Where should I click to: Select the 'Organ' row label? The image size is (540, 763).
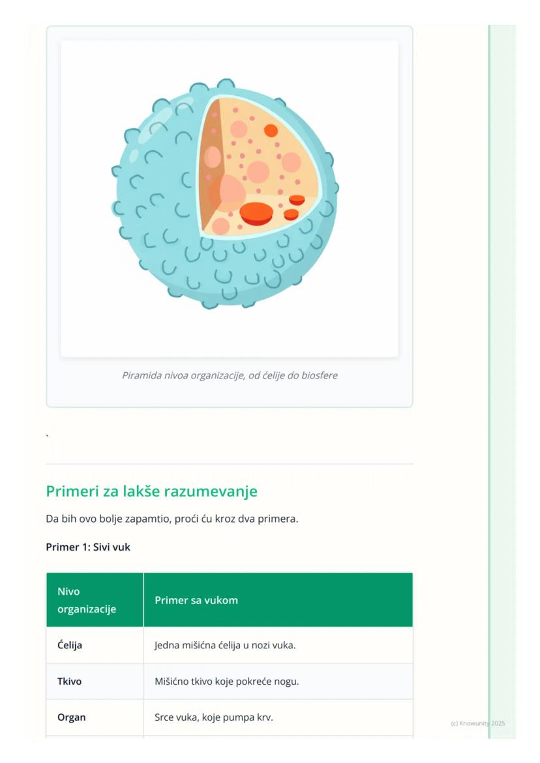tap(71, 717)
